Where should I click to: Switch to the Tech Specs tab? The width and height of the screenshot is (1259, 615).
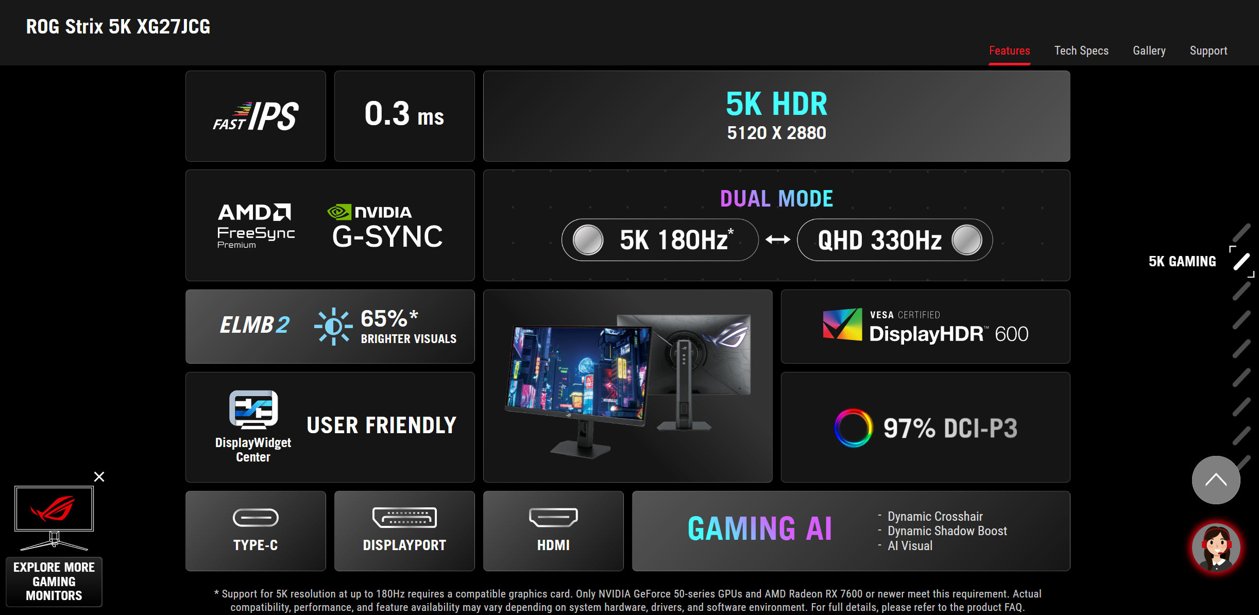click(x=1081, y=50)
